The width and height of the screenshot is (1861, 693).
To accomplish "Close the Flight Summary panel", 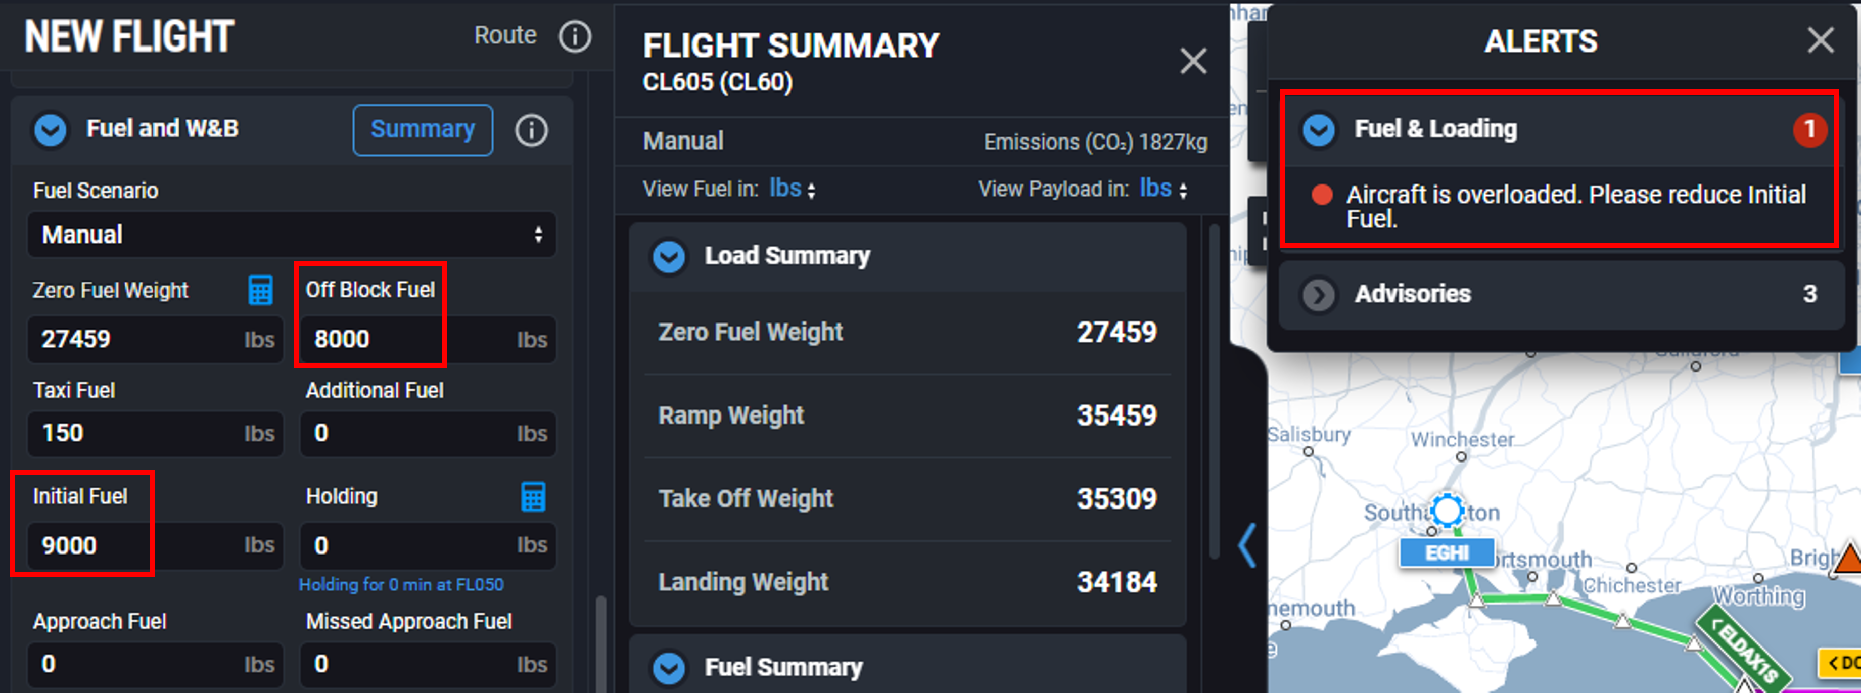I will click(x=1193, y=61).
